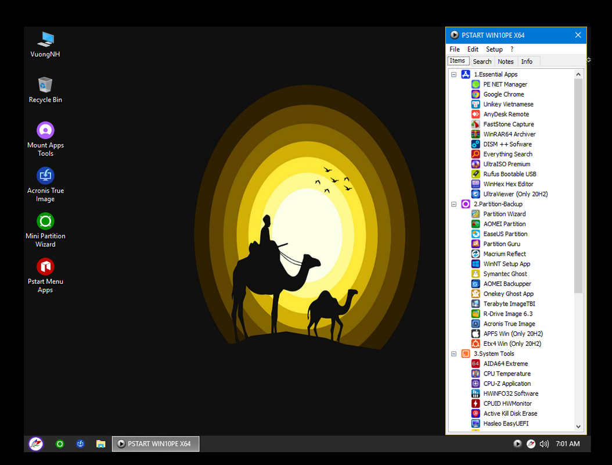612x465 pixels.
Task: Click the CPUID HWMonitor icon
Action: (x=476, y=403)
